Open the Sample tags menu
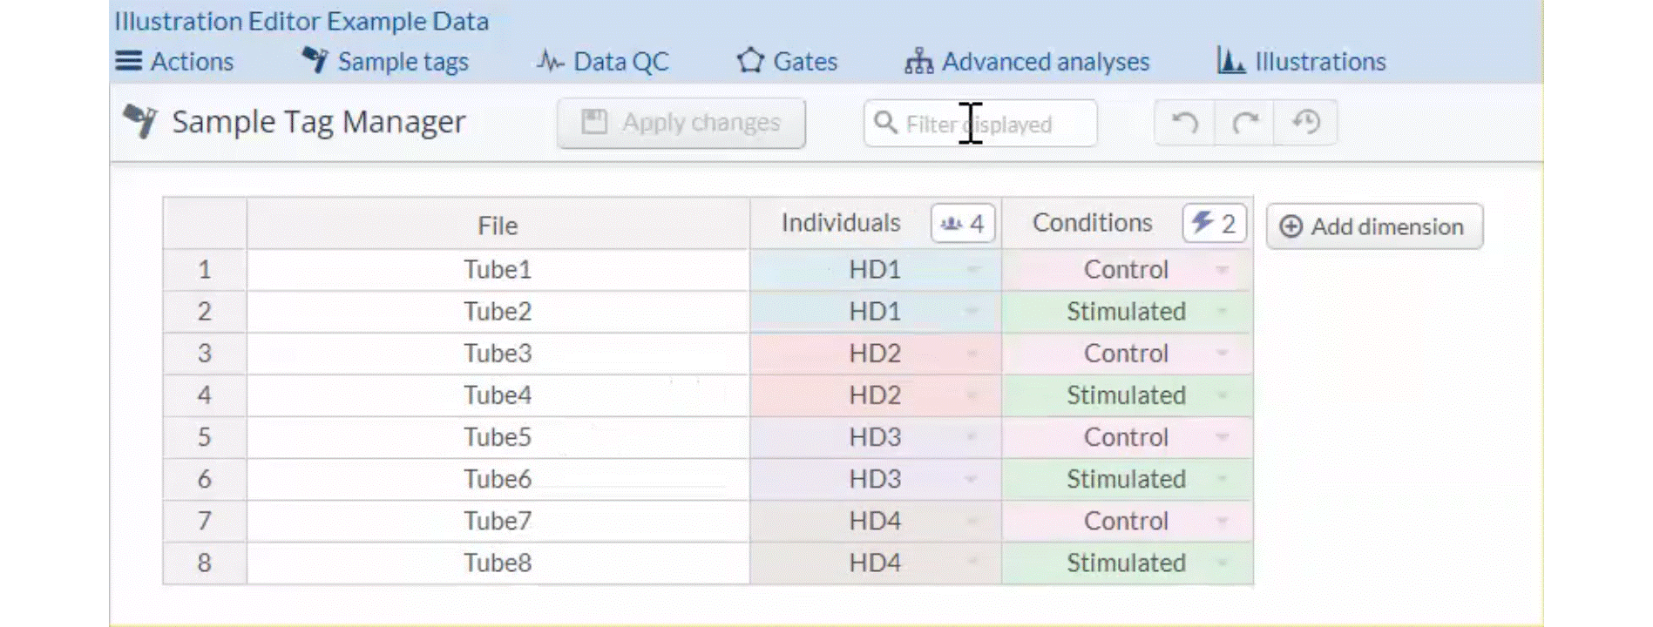 coord(385,62)
